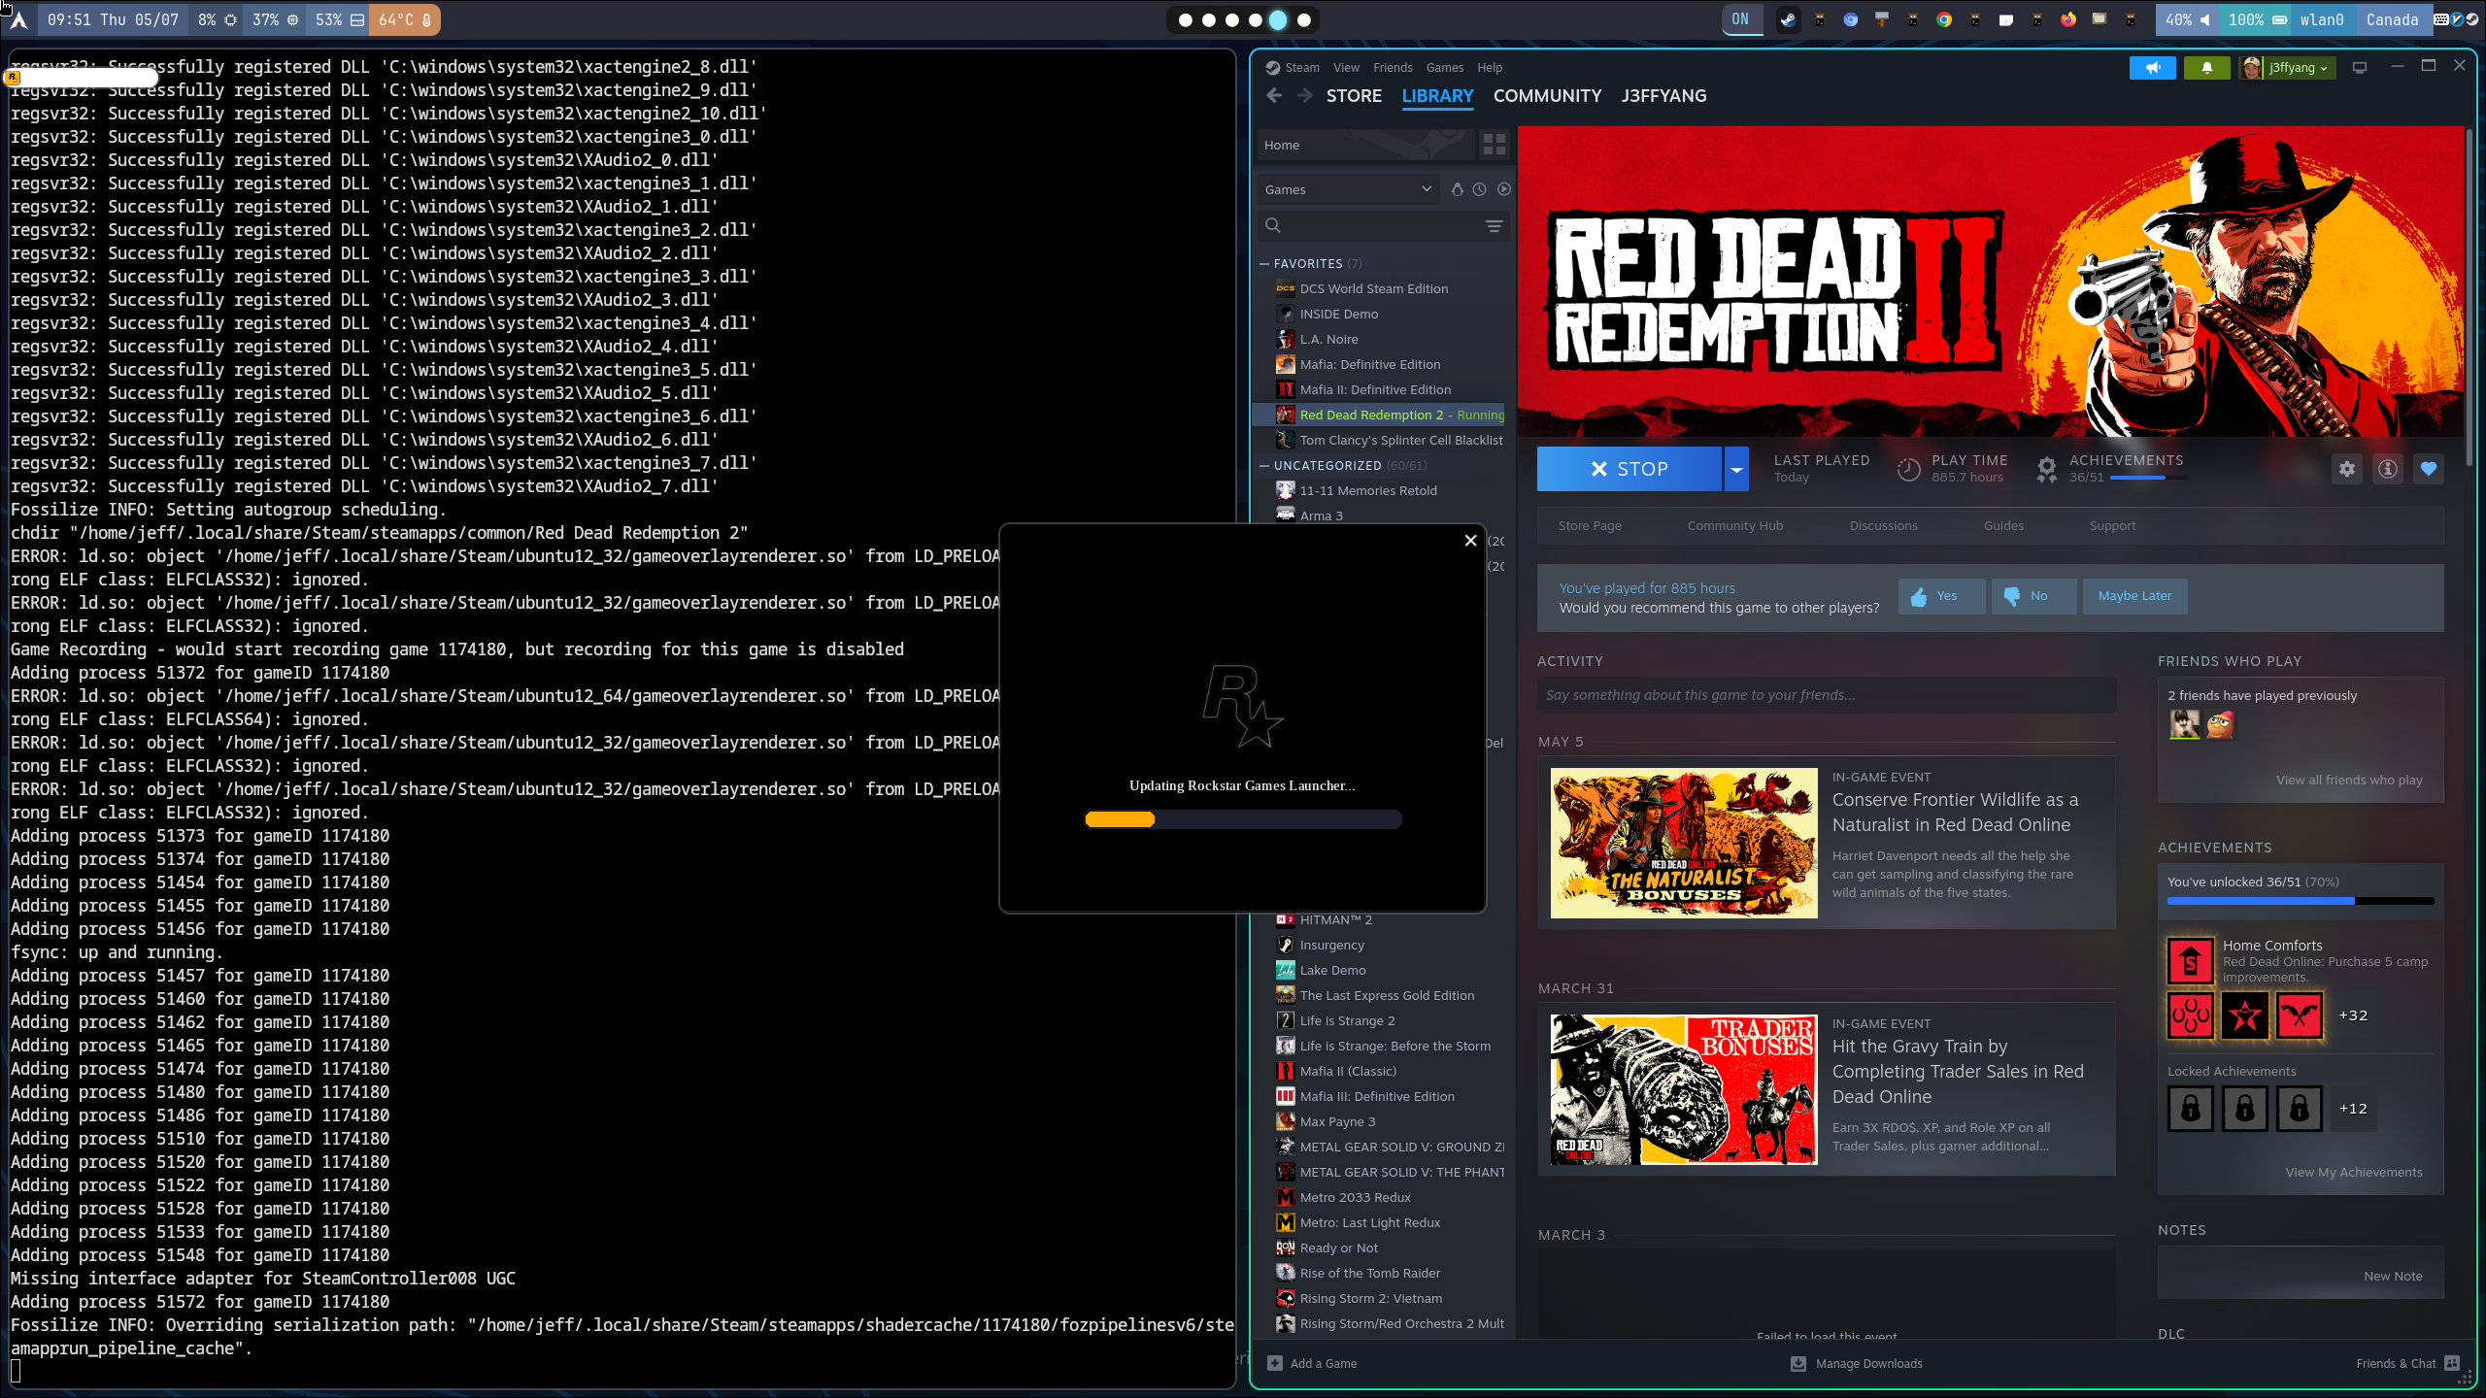Switch to Big Picture mode via monitor icon

[x=2360, y=68]
